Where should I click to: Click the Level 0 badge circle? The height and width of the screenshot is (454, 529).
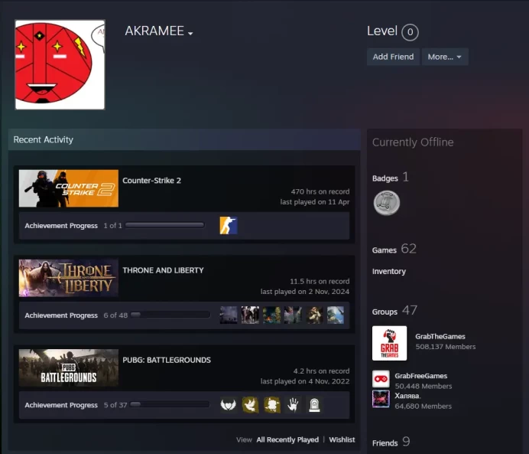(410, 32)
